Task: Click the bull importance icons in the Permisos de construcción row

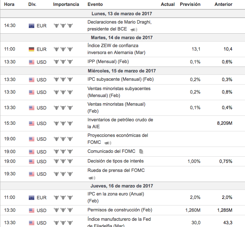Action: [x=63, y=210]
